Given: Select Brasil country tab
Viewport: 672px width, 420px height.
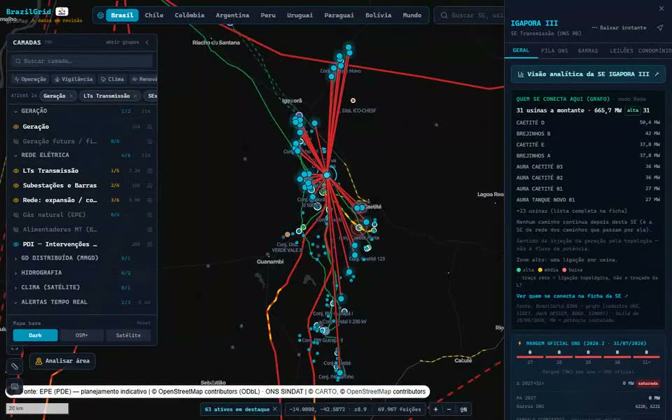Looking at the screenshot, I should (x=122, y=15).
